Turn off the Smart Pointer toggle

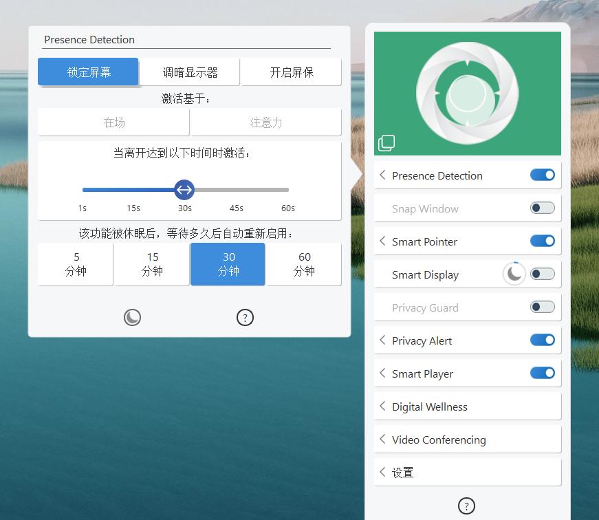tap(543, 241)
